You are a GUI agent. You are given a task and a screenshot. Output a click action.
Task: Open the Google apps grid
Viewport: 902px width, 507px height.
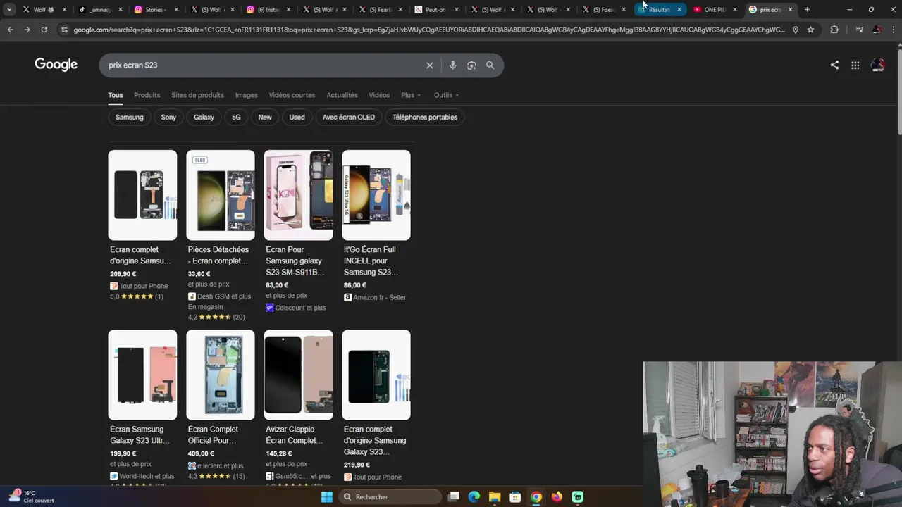pos(855,65)
